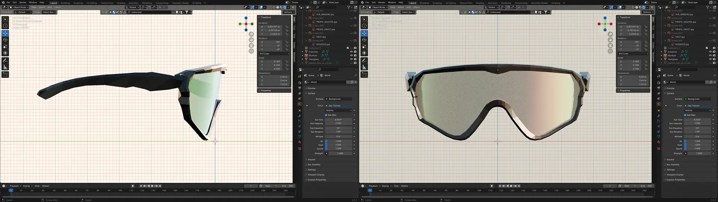
Task: Select the Cursor tool in right viewport
Action: click(364, 26)
